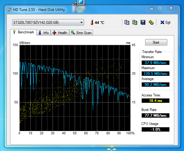Select the Error Scan tab

(81, 32)
